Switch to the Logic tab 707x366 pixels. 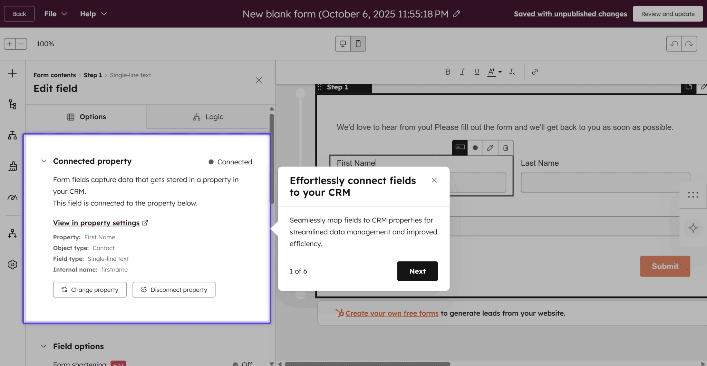point(208,117)
